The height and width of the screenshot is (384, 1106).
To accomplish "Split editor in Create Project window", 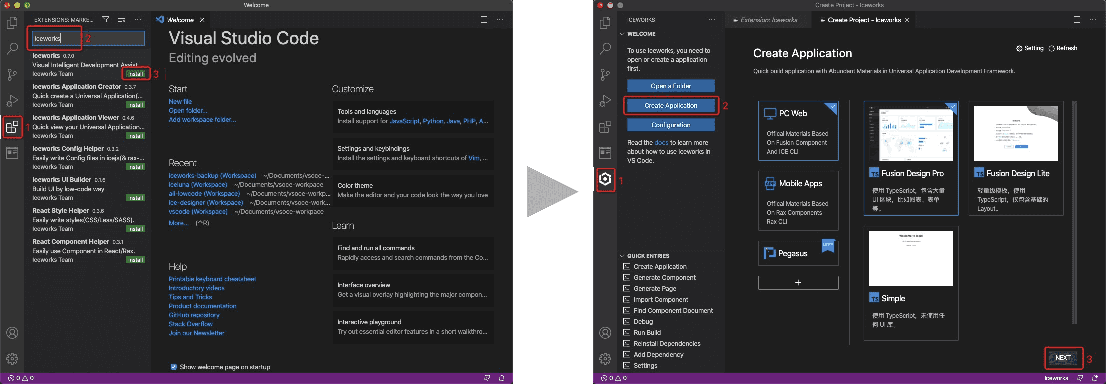I will [x=1077, y=20].
